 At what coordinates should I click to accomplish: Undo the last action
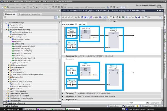41,7
